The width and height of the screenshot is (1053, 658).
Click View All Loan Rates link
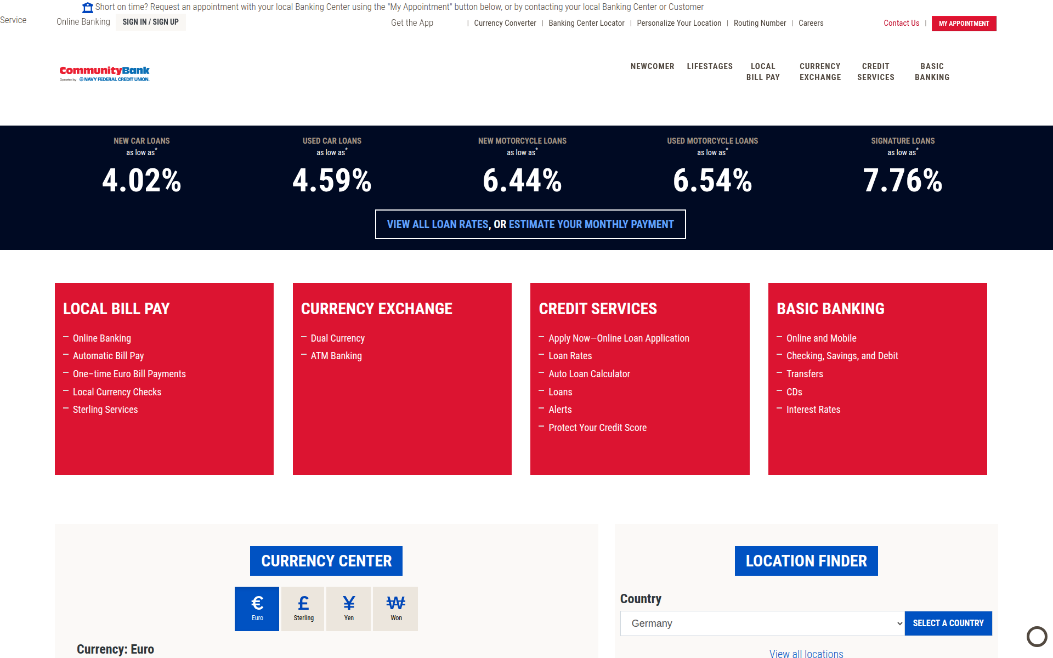pos(438,224)
